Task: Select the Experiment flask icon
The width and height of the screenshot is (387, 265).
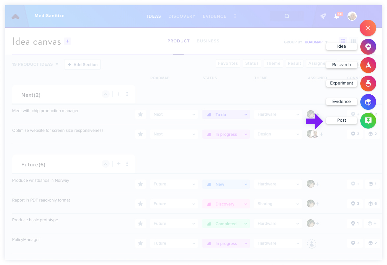Action: [x=368, y=83]
